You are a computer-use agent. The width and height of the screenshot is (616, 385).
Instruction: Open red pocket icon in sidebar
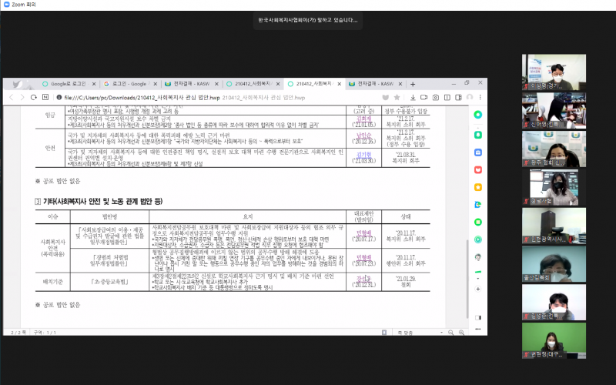pos(477,169)
